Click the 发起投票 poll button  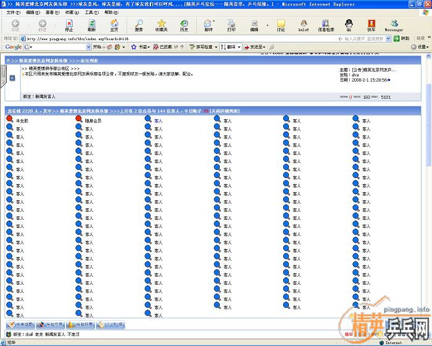(80, 325)
